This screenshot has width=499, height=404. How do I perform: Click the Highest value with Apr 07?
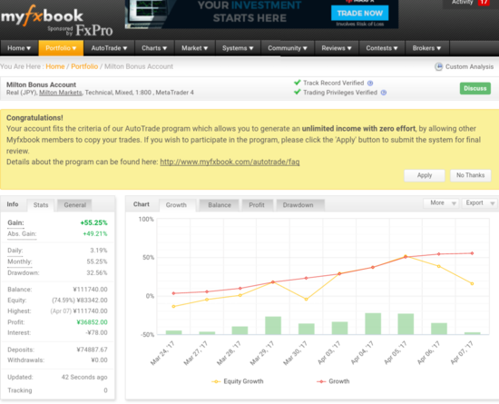[x=79, y=311]
